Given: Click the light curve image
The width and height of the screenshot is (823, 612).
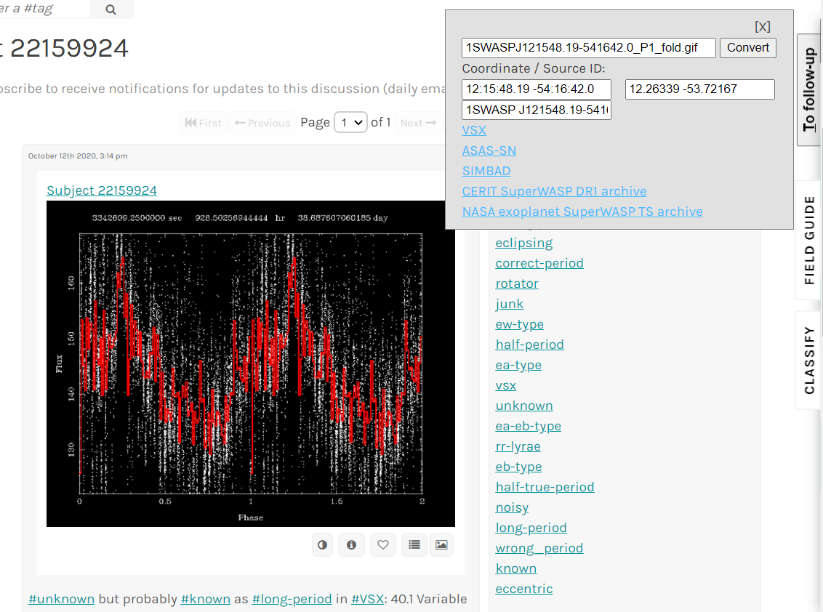Looking at the screenshot, I should coord(251,363).
